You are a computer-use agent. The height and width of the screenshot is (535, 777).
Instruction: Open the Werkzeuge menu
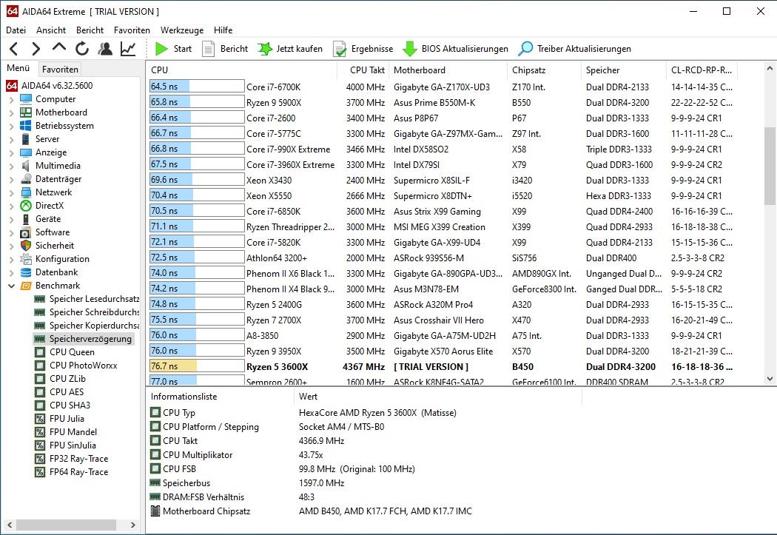182,30
